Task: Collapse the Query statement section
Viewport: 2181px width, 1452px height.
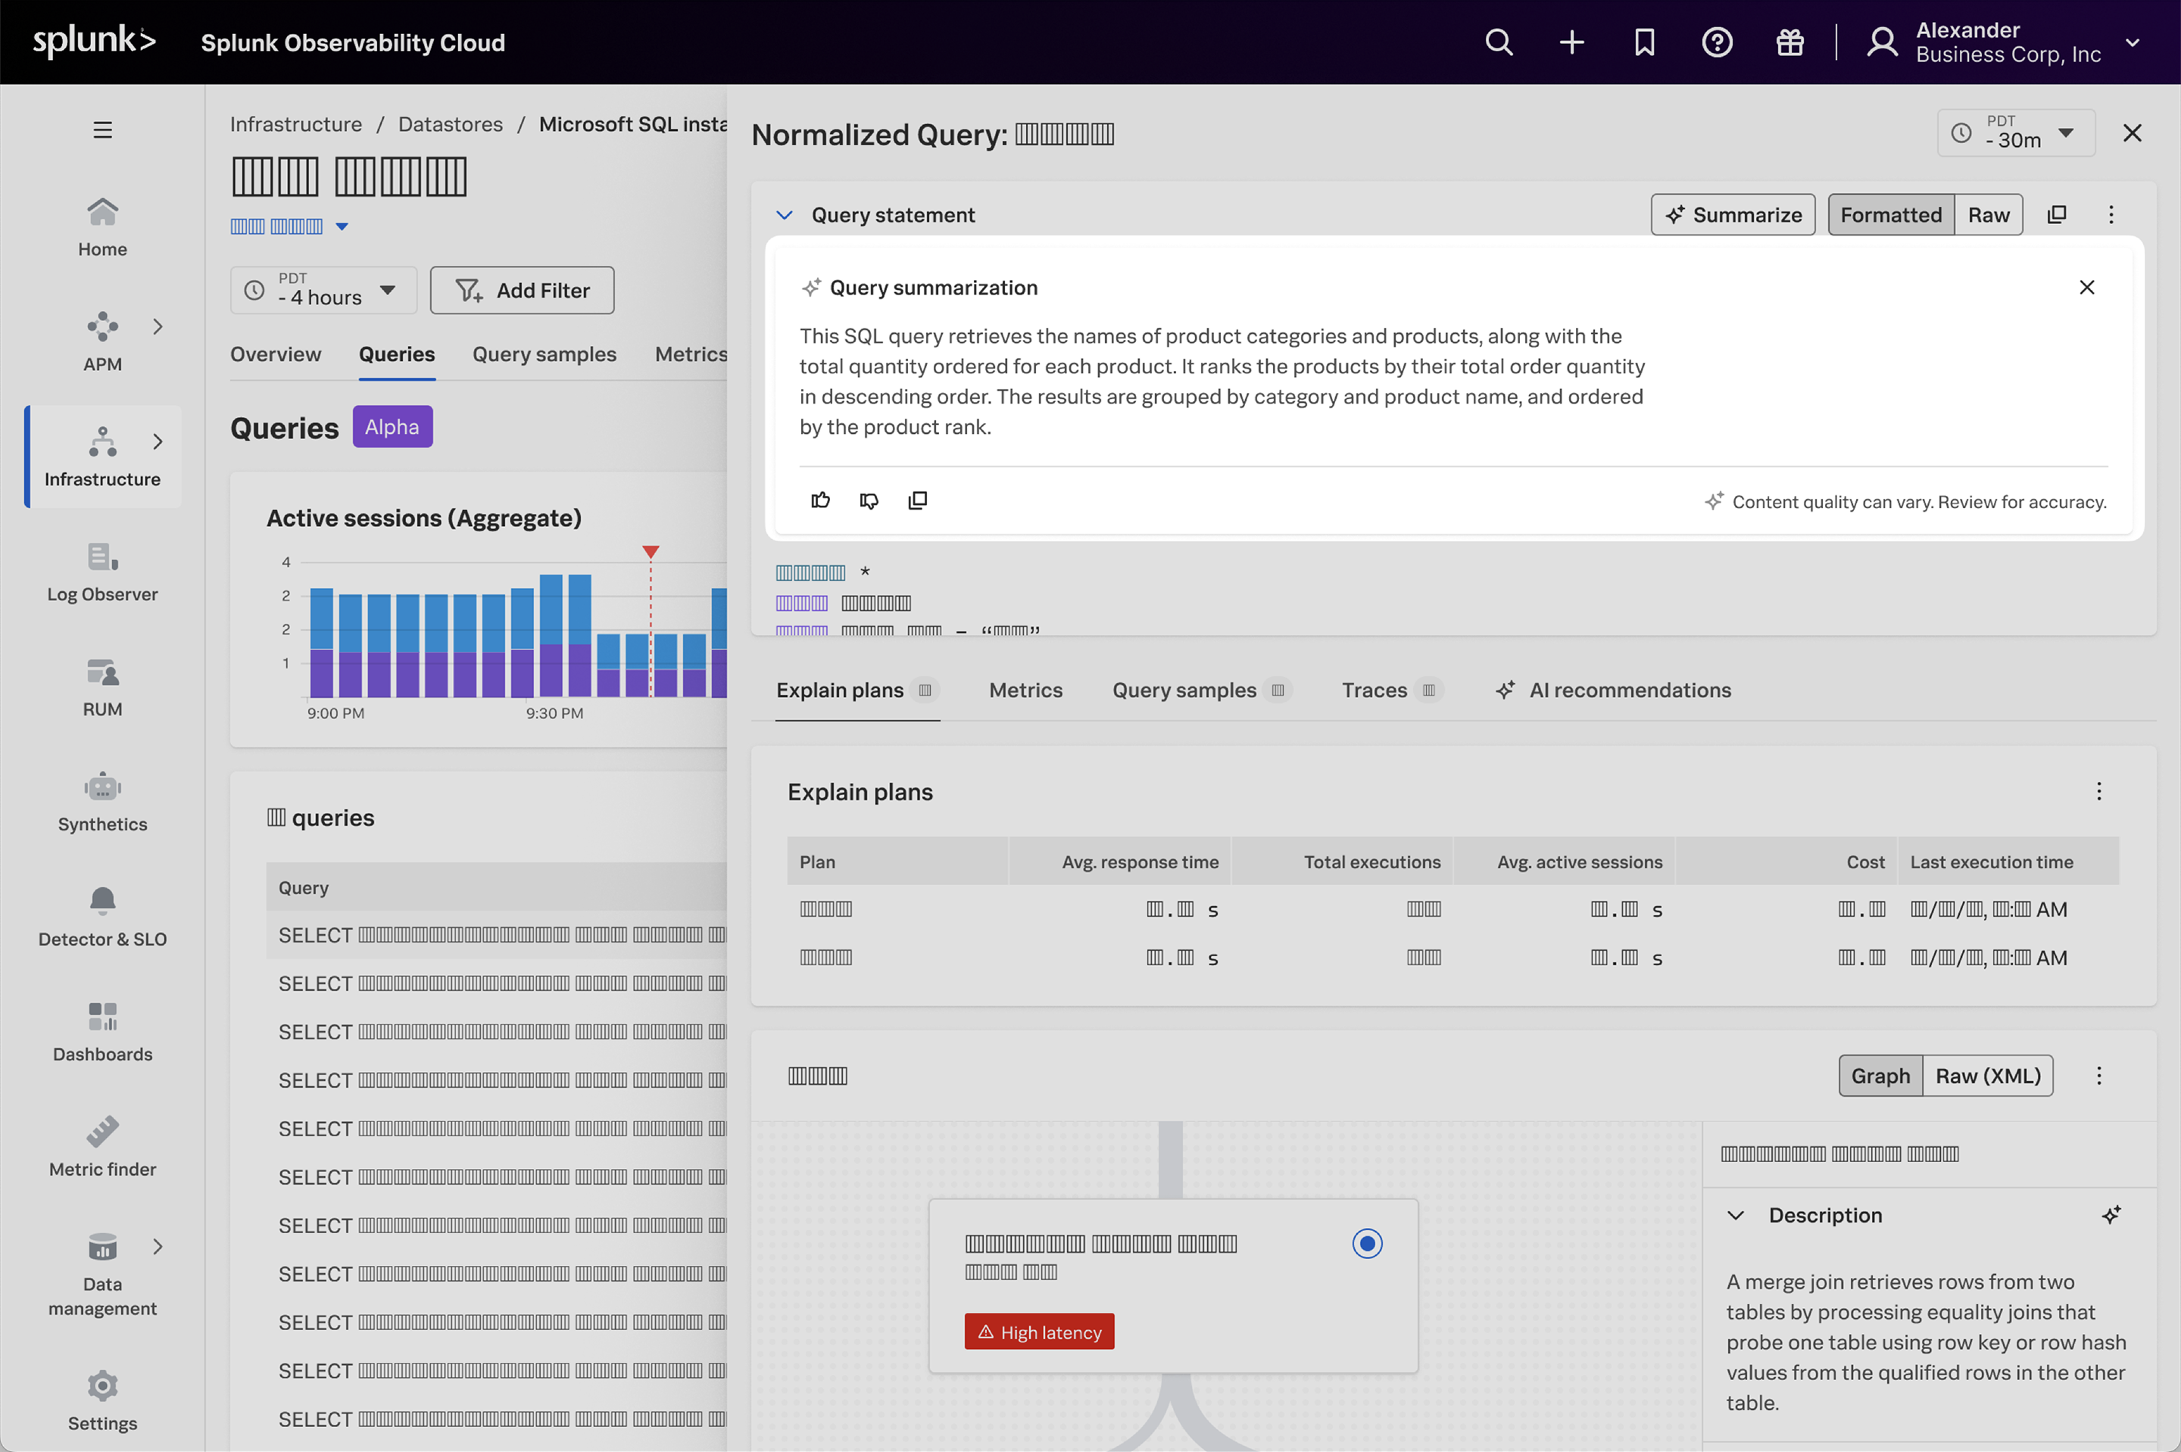Action: point(785,215)
